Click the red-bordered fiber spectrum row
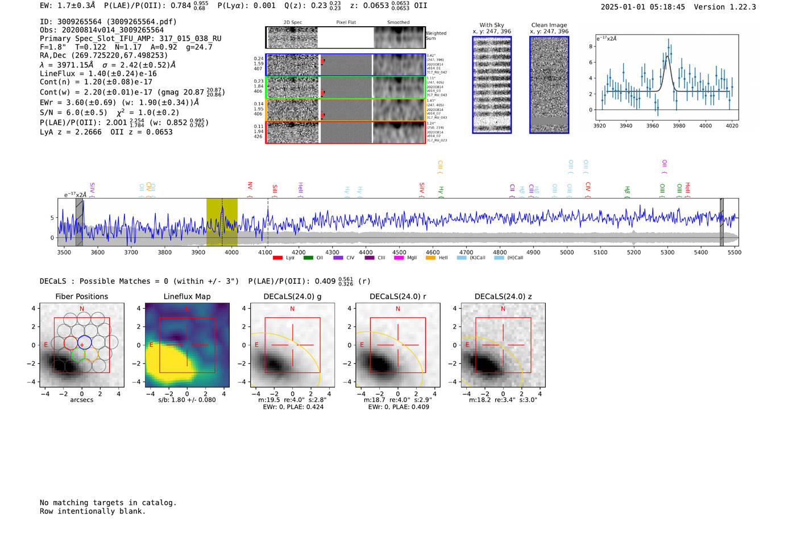 click(346, 133)
